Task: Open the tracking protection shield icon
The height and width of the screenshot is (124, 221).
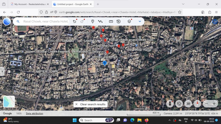Action: 41,12
